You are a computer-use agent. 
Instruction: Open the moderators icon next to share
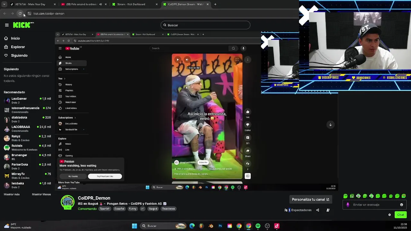click(328, 210)
